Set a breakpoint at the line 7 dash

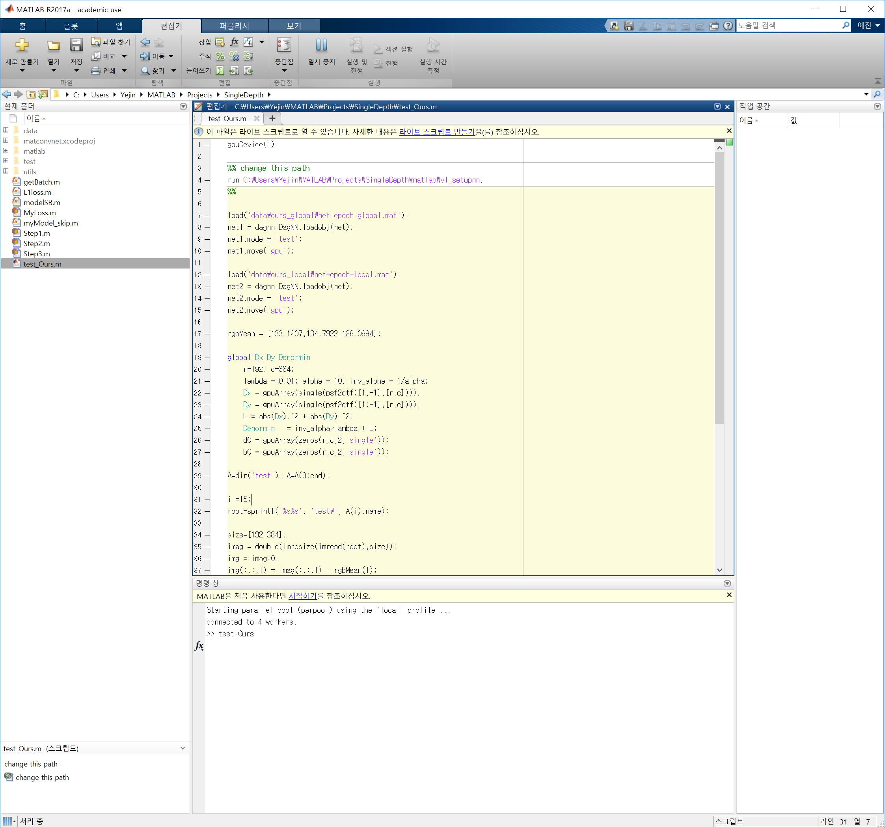click(207, 215)
